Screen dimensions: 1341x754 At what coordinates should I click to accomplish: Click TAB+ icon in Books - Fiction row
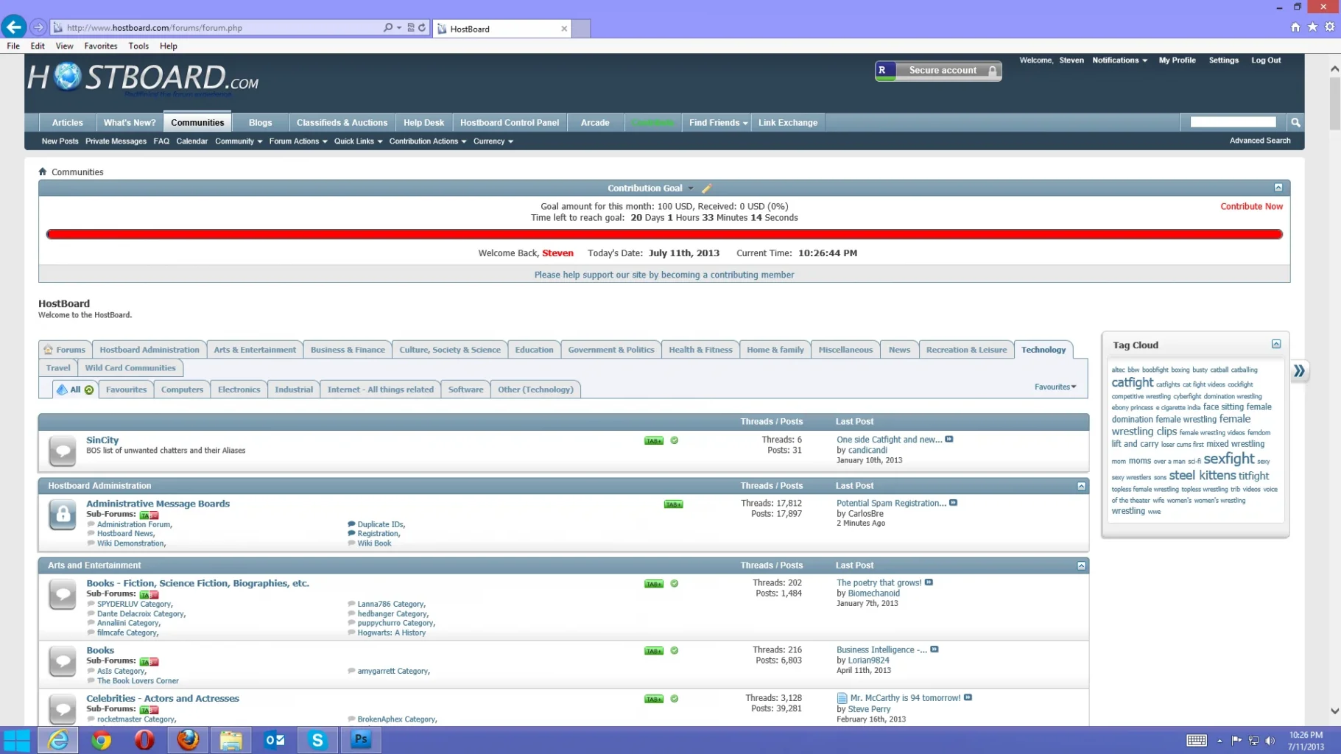[654, 584]
